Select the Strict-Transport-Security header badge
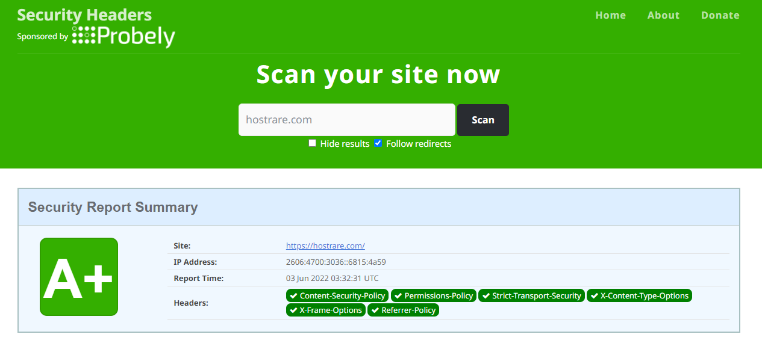This screenshot has width=762, height=343. [x=531, y=295]
